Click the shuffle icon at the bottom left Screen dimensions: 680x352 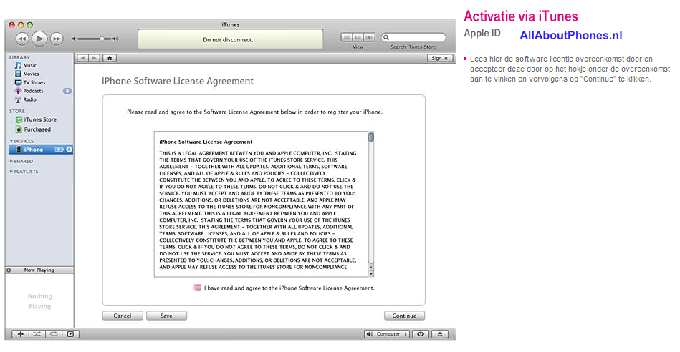(x=37, y=334)
